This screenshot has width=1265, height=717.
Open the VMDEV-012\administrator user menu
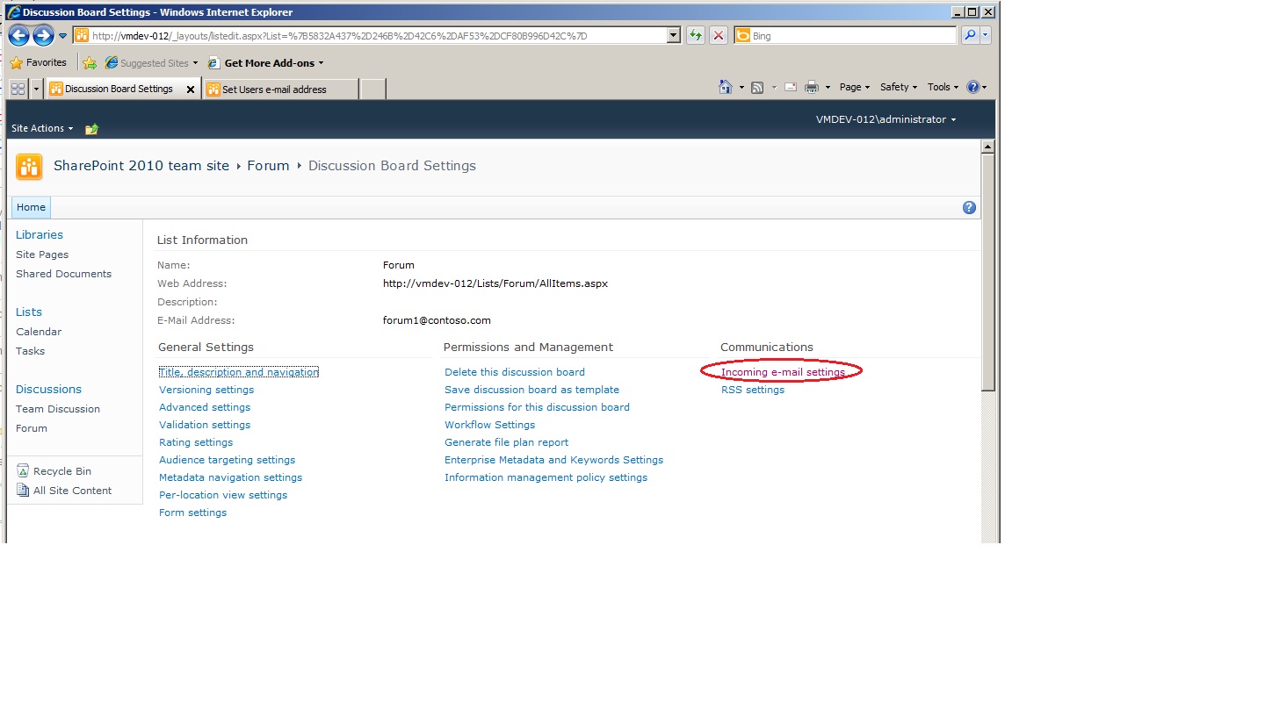pyautogui.click(x=885, y=119)
